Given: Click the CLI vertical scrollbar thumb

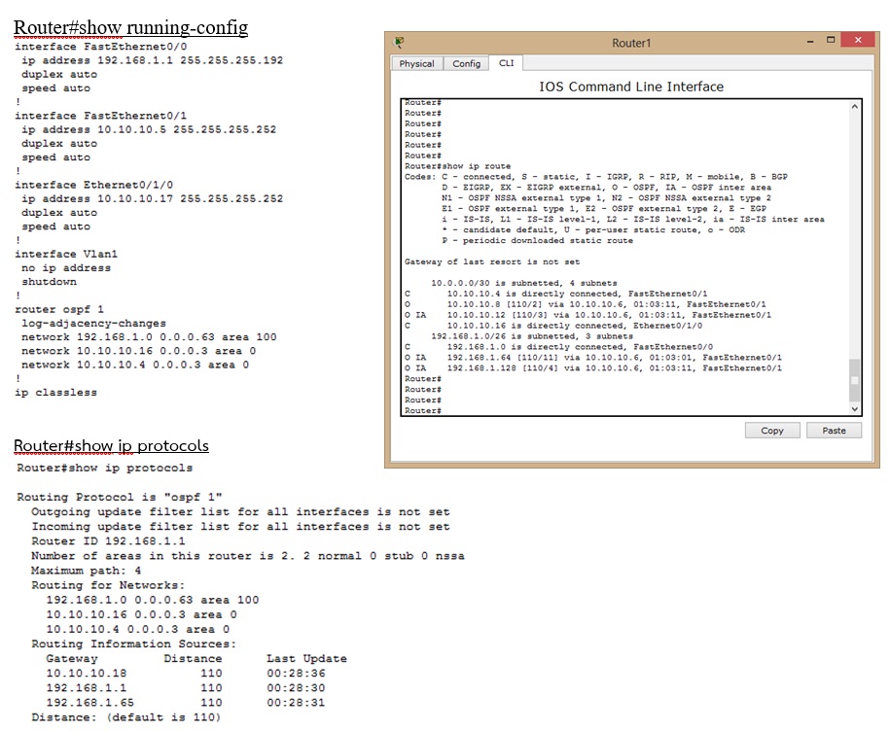Looking at the screenshot, I should click(854, 380).
